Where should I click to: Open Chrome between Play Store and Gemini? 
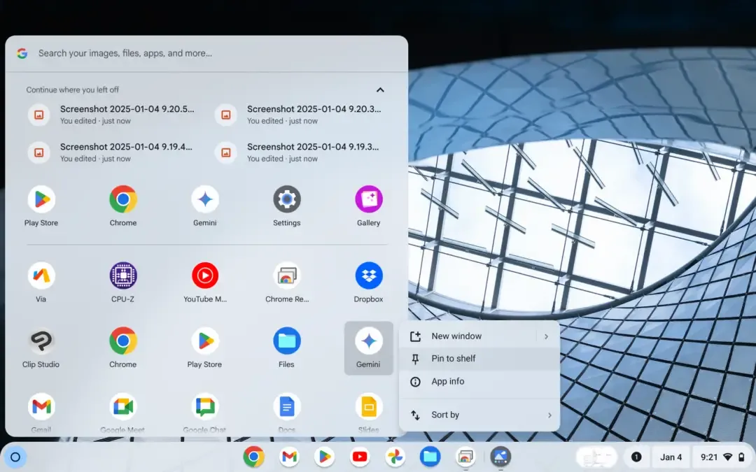click(x=123, y=206)
